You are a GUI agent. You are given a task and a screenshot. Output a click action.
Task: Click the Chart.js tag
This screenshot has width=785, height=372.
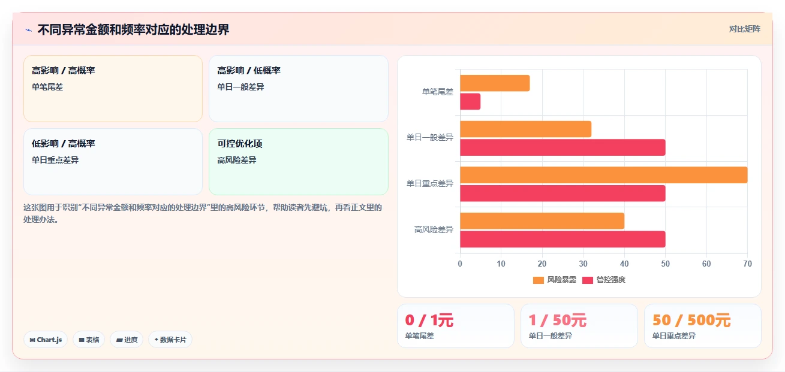tap(46, 340)
